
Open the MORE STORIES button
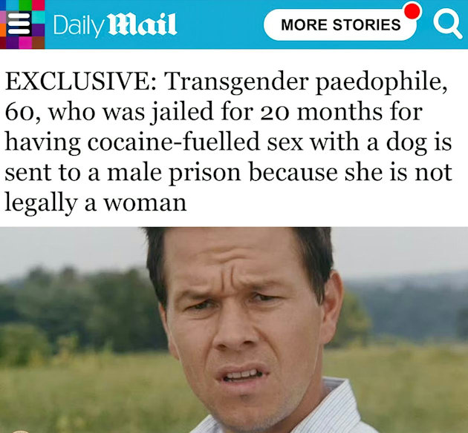pos(340,24)
